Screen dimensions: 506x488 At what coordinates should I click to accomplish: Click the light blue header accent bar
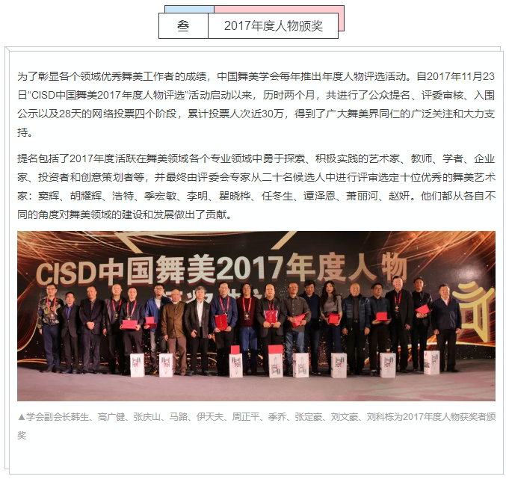click(189, 9)
